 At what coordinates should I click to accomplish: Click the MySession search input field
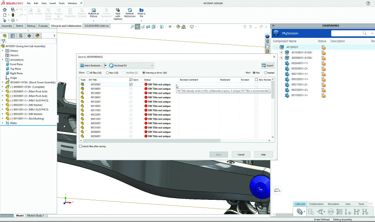click(346, 33)
